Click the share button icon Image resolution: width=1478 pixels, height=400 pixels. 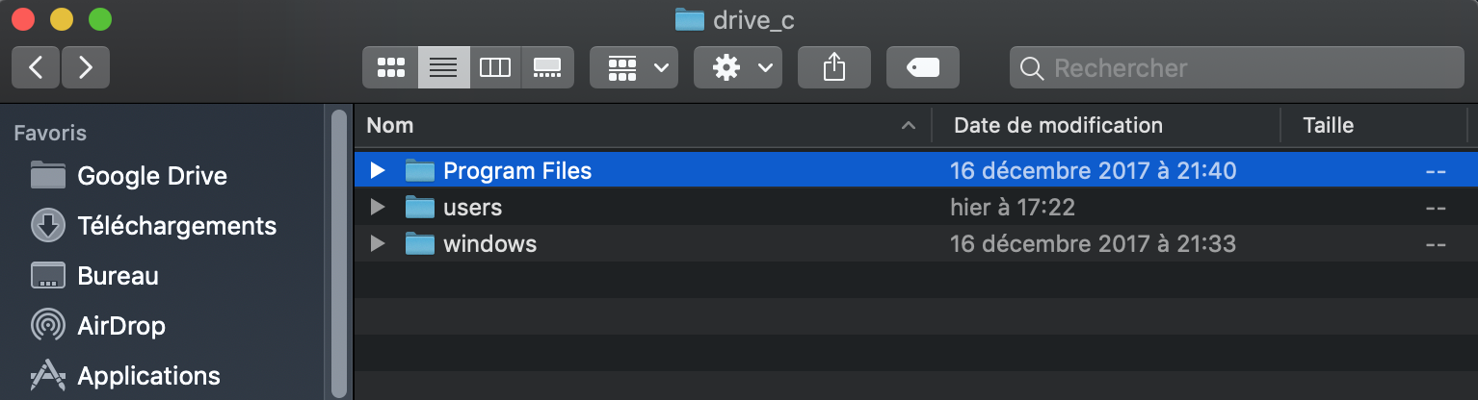[x=834, y=67]
